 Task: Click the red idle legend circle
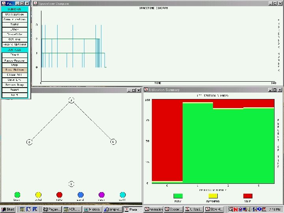[x=60, y=195]
